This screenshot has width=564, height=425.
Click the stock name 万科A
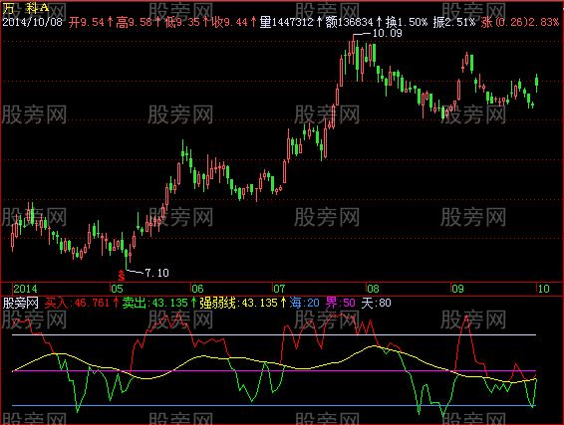(26, 8)
